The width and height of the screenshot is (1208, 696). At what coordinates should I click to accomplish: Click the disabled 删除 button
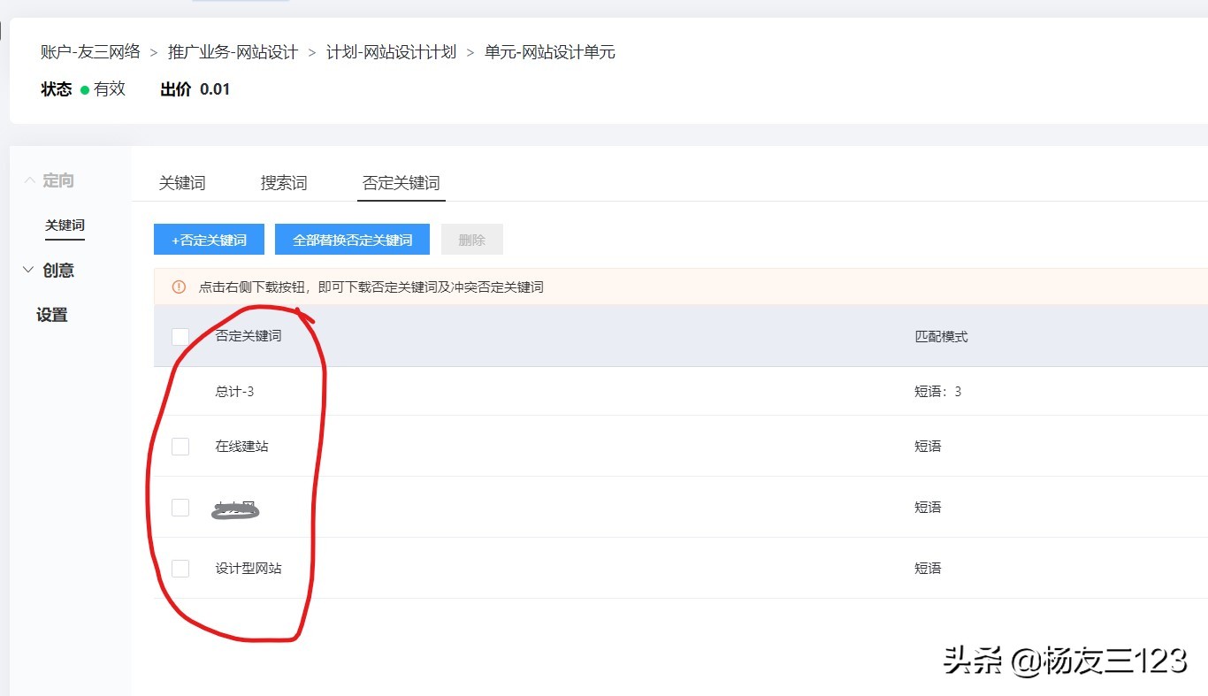(x=471, y=239)
